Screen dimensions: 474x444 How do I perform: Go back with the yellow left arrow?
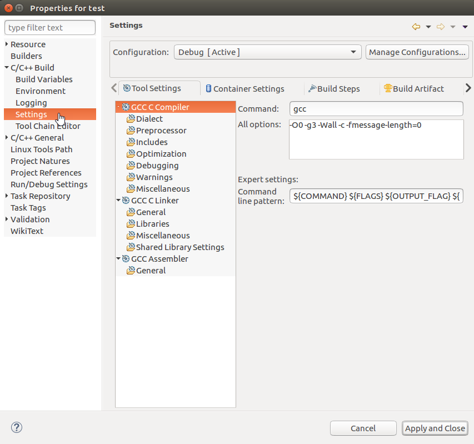click(416, 27)
